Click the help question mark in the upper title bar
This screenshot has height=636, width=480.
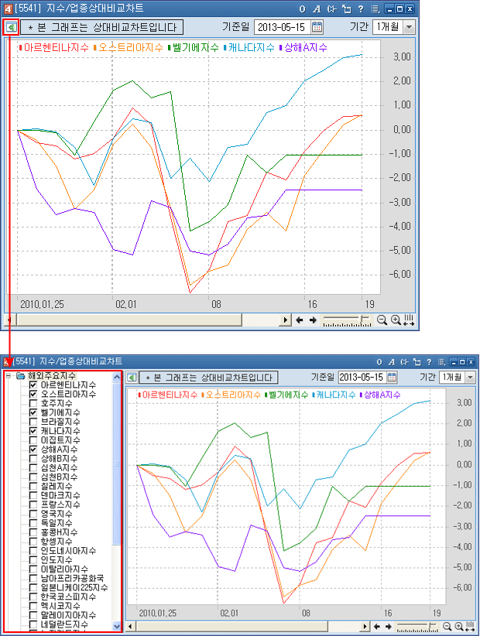point(361,9)
